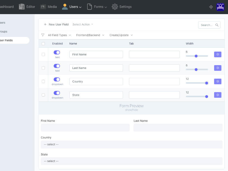Toggle the Form Preview show/hide link

132,110
